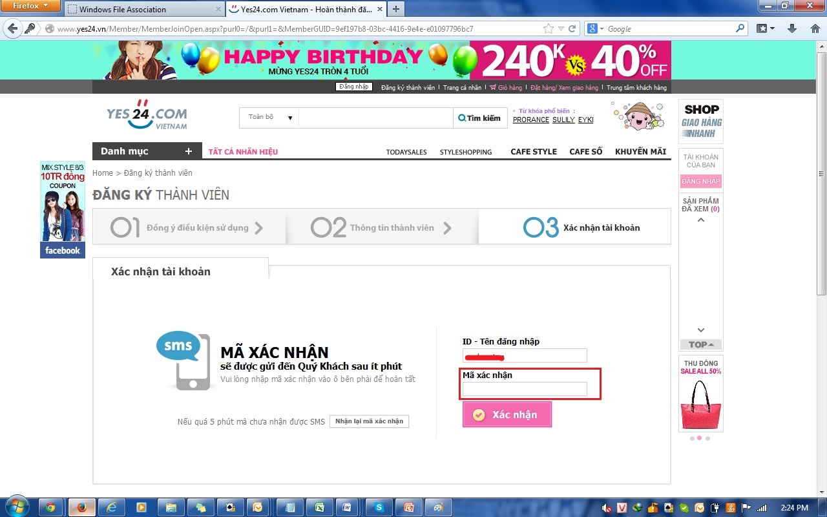Image resolution: width=827 pixels, height=517 pixels.
Task: Click the magnifier icon in Google search box
Action: [x=740, y=28]
